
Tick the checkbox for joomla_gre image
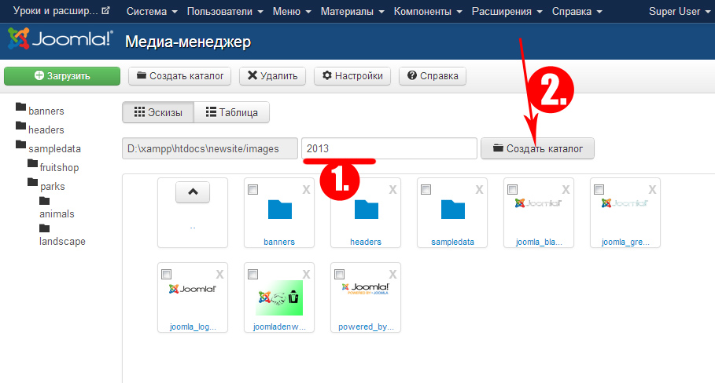599,190
